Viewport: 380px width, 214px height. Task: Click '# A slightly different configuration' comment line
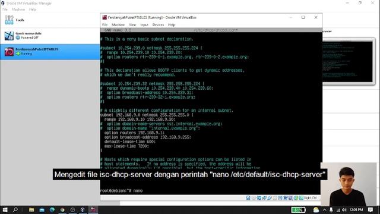click(x=166, y=111)
